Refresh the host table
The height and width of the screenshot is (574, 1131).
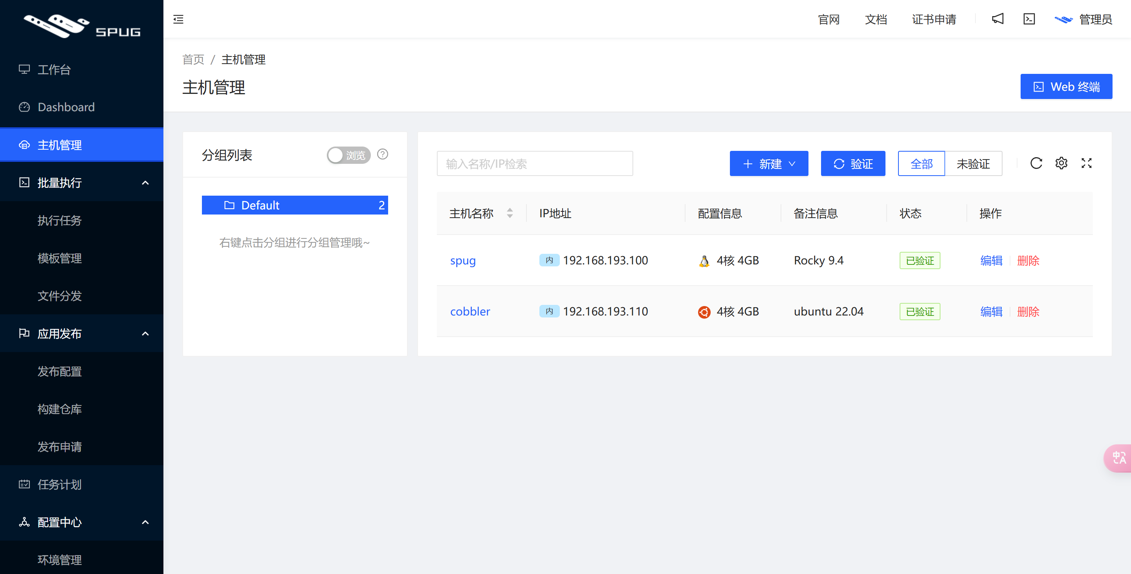click(1036, 163)
